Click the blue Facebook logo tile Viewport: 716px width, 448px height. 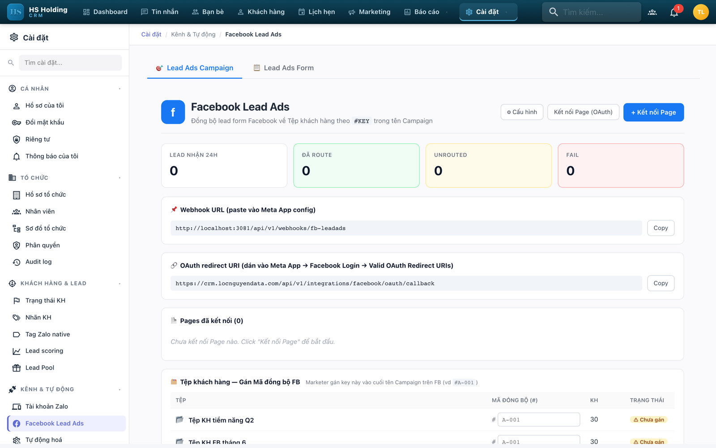click(x=173, y=112)
